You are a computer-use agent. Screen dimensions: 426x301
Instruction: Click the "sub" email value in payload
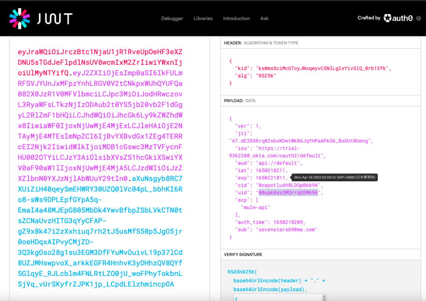[x=286, y=229]
